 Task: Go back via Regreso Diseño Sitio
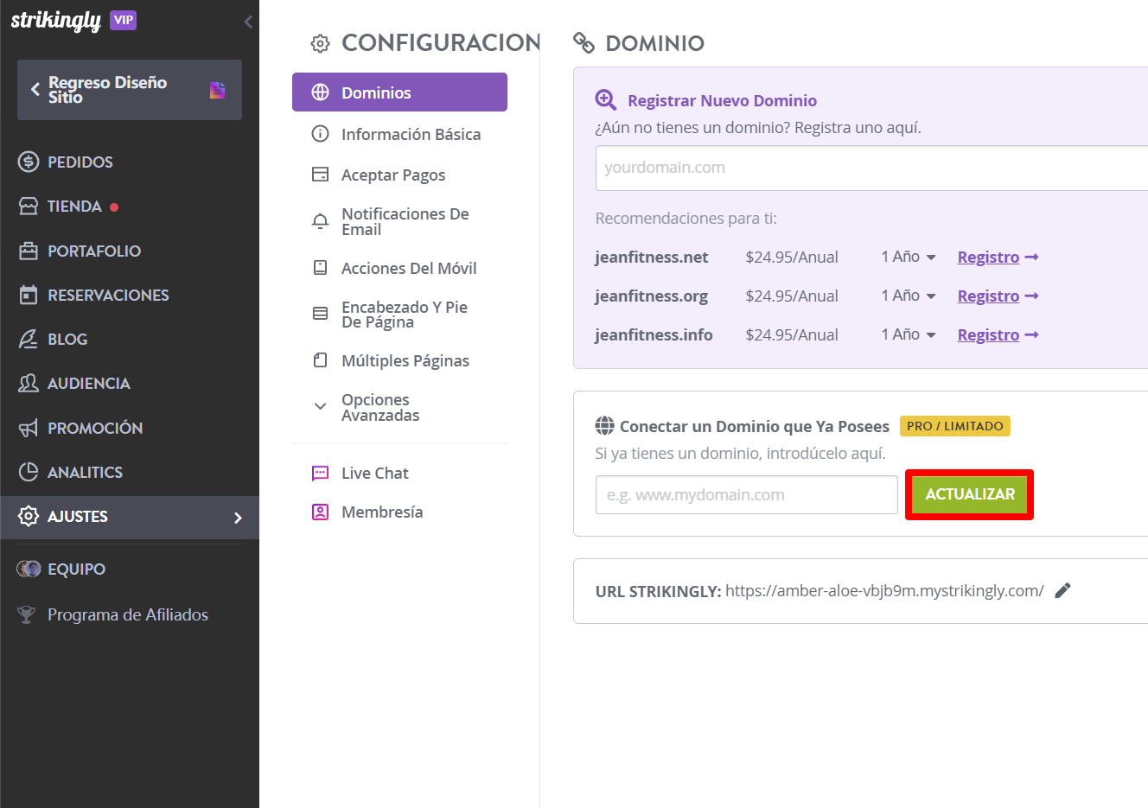130,90
